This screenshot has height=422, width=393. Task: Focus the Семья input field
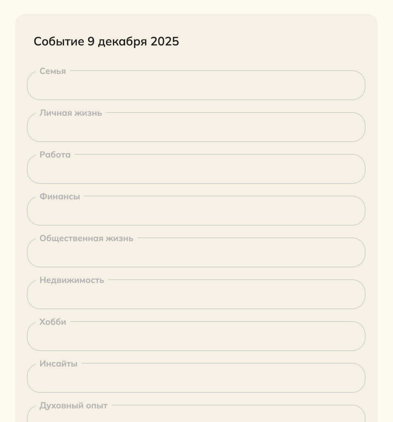pyautogui.click(x=196, y=86)
